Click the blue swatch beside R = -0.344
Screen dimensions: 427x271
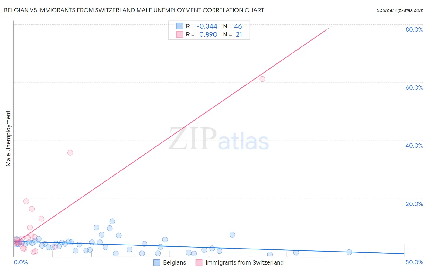pos(180,26)
